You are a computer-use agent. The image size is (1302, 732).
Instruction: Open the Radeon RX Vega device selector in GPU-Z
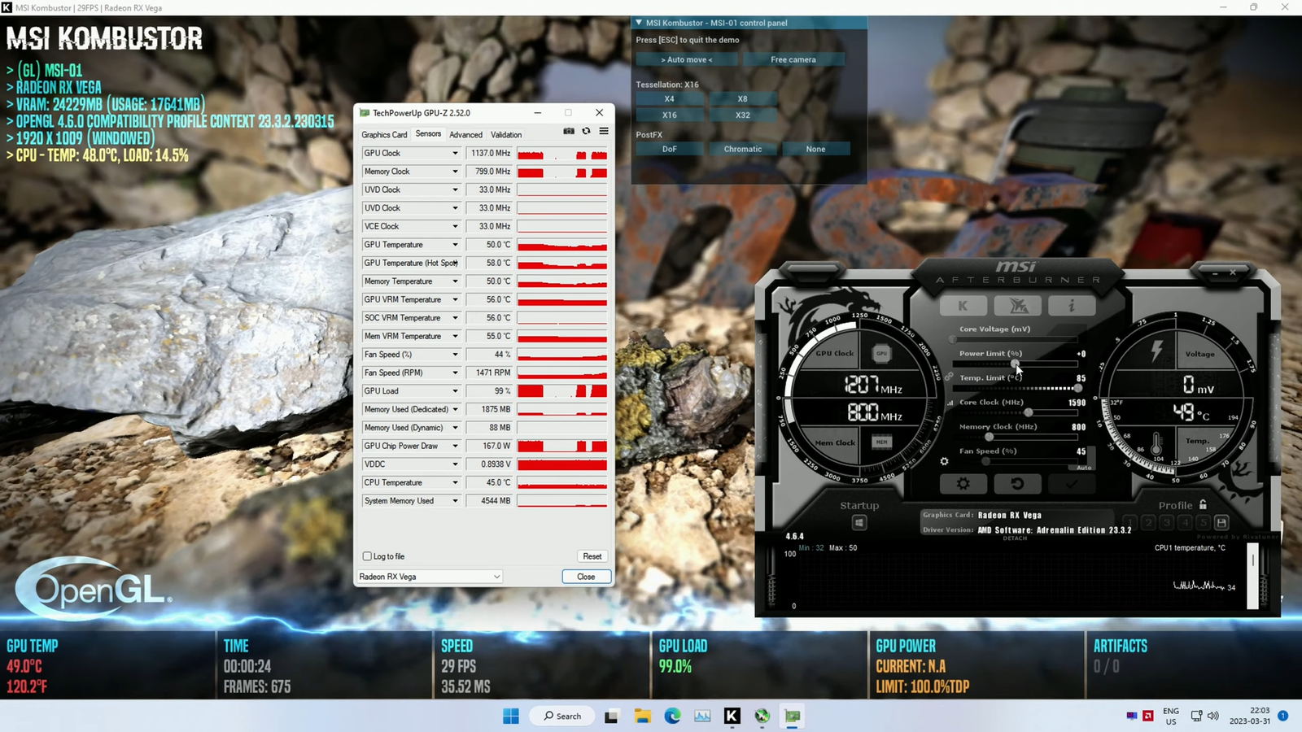(430, 577)
